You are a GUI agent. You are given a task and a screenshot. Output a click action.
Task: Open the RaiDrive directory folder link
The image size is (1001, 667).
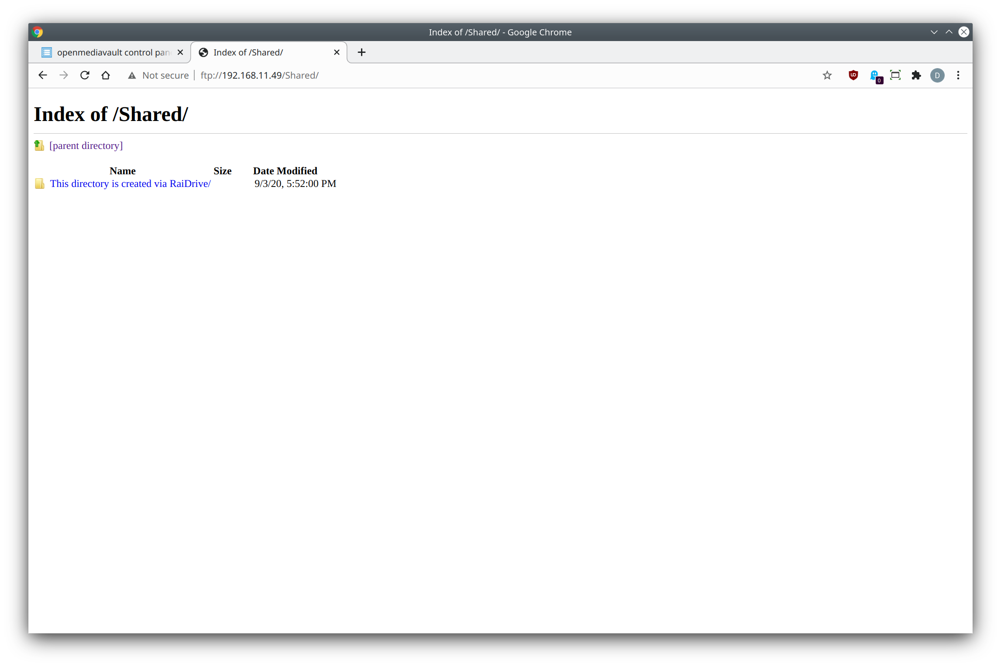pyautogui.click(x=130, y=183)
